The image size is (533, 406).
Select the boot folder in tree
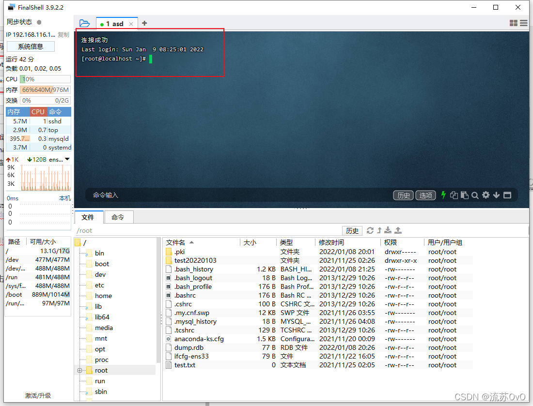click(102, 264)
